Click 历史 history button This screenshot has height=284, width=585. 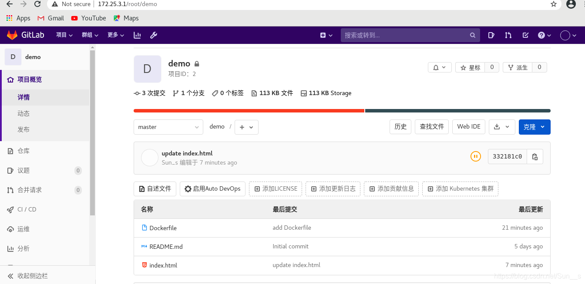point(400,127)
